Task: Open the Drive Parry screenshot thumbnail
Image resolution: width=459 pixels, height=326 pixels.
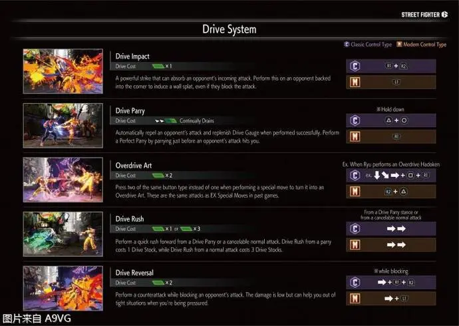Action: 63,126
